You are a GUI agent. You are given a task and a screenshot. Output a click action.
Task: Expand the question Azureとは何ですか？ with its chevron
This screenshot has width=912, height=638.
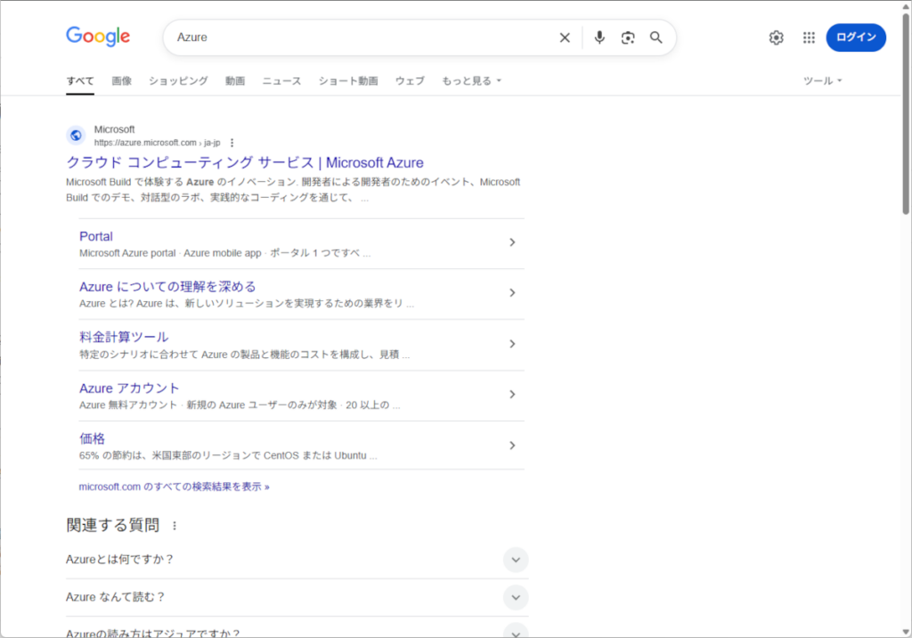pos(516,560)
